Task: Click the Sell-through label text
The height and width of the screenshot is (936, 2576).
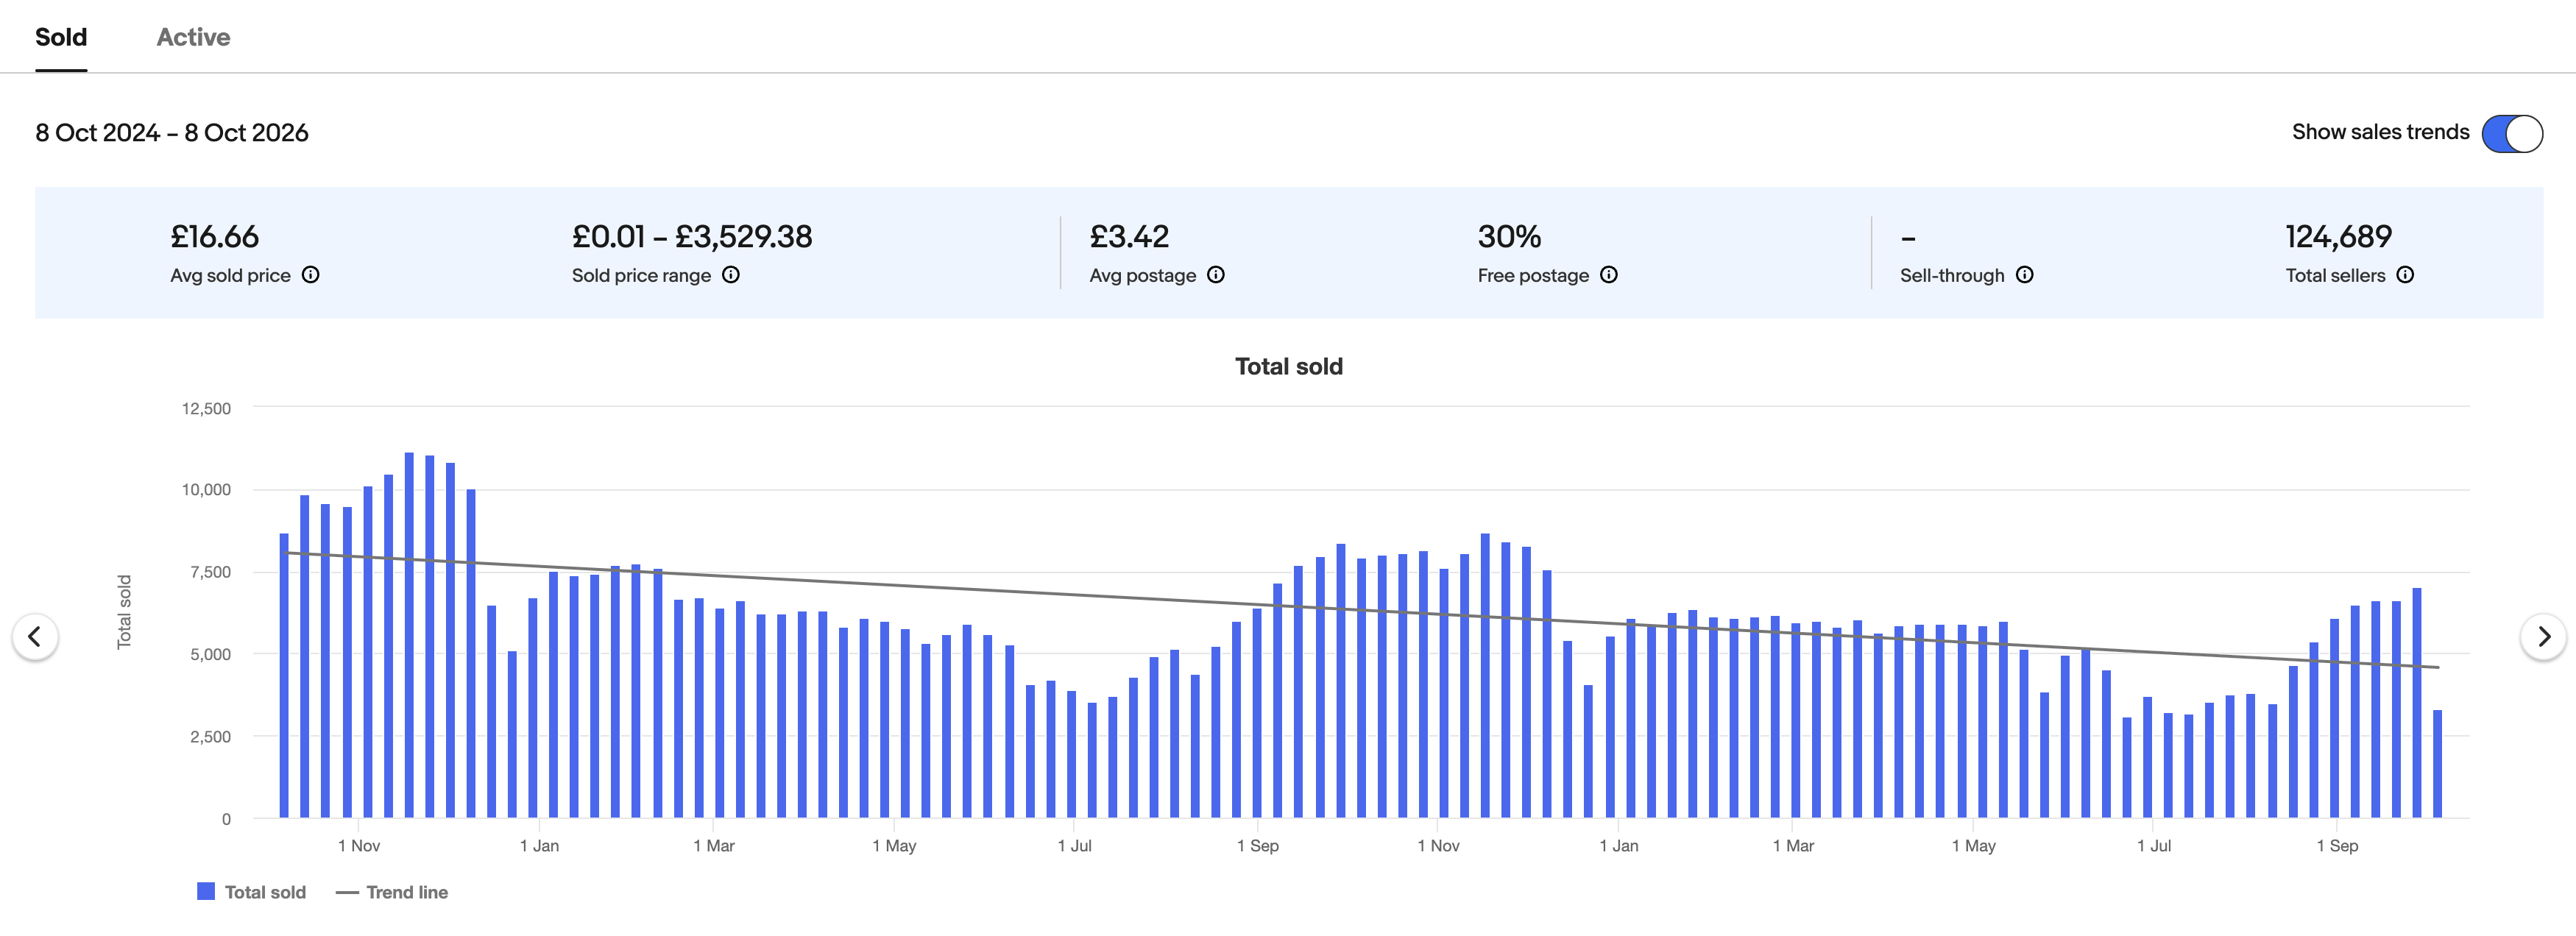Action: (1952, 276)
